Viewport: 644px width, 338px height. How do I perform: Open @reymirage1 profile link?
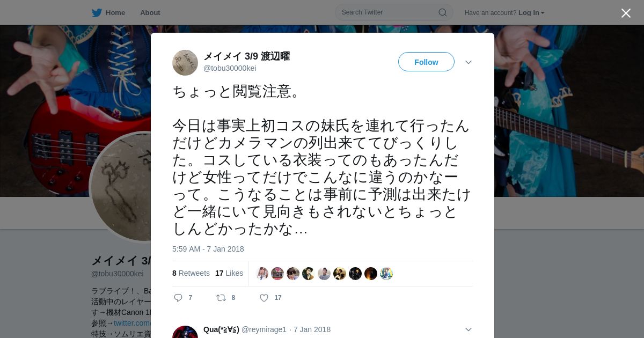(x=264, y=329)
